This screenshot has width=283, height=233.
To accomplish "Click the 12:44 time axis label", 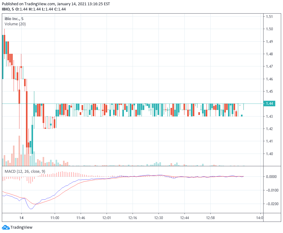I will [184, 218].
